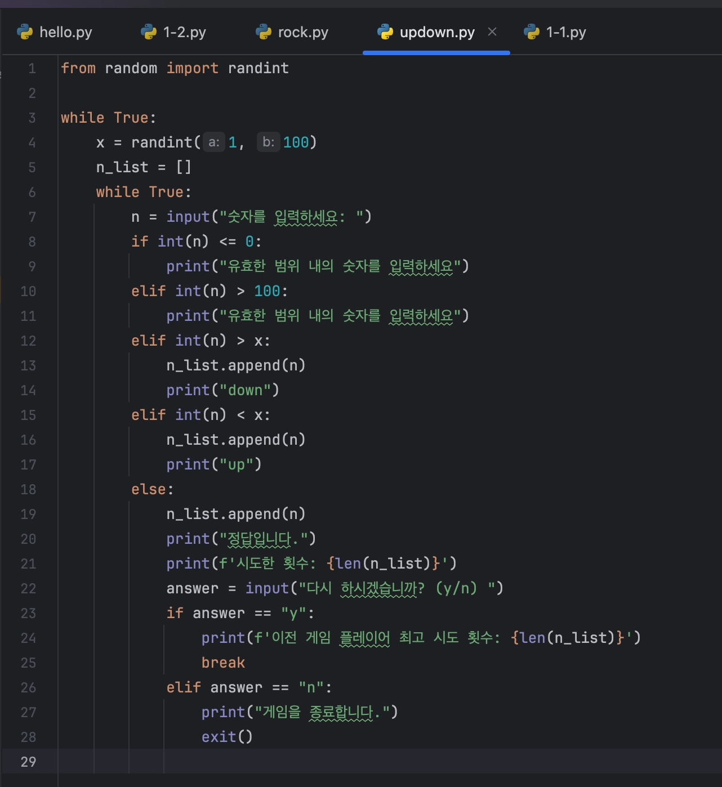Switch to the rock.py tab

[292, 32]
